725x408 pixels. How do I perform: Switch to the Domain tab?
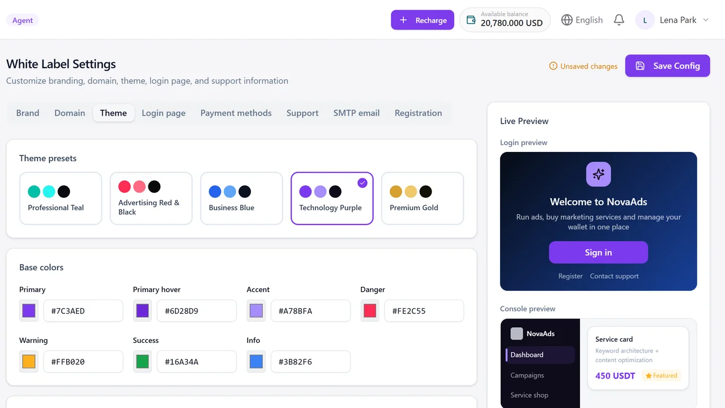(x=70, y=113)
